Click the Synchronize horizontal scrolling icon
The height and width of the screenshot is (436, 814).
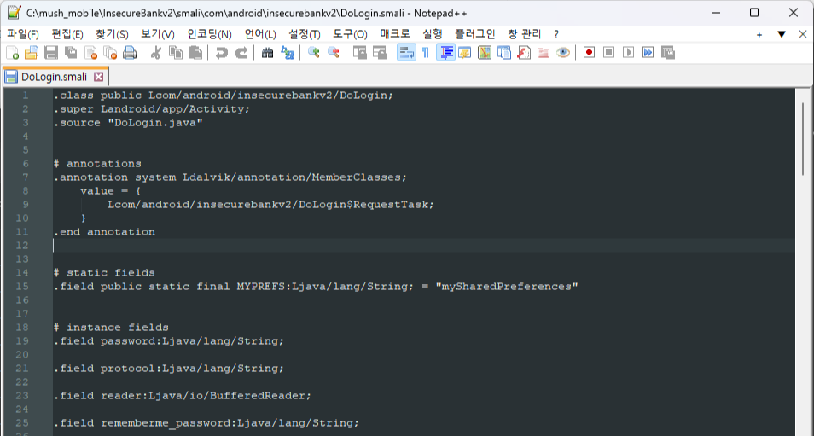coord(380,52)
